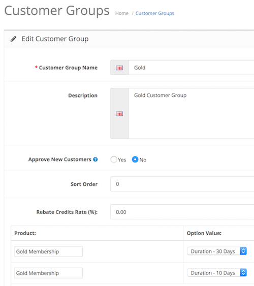The height and width of the screenshot is (286, 254).
Task: Click stepper arrows on Duration - 30 Days
Action: 243,251
